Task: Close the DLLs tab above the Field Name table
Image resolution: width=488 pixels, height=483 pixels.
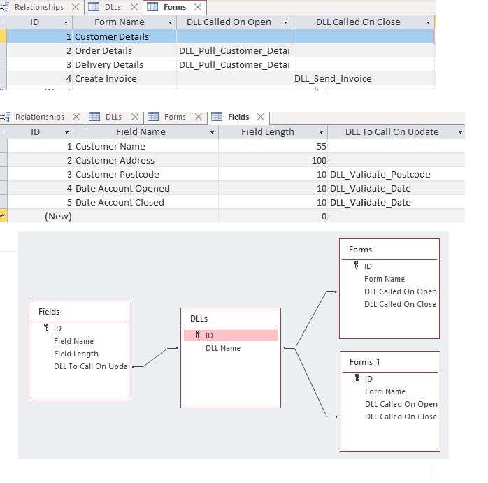Action: pos(135,117)
